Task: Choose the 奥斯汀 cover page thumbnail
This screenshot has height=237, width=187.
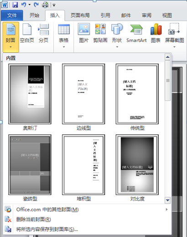Action: pyautogui.click(x=30, y=94)
